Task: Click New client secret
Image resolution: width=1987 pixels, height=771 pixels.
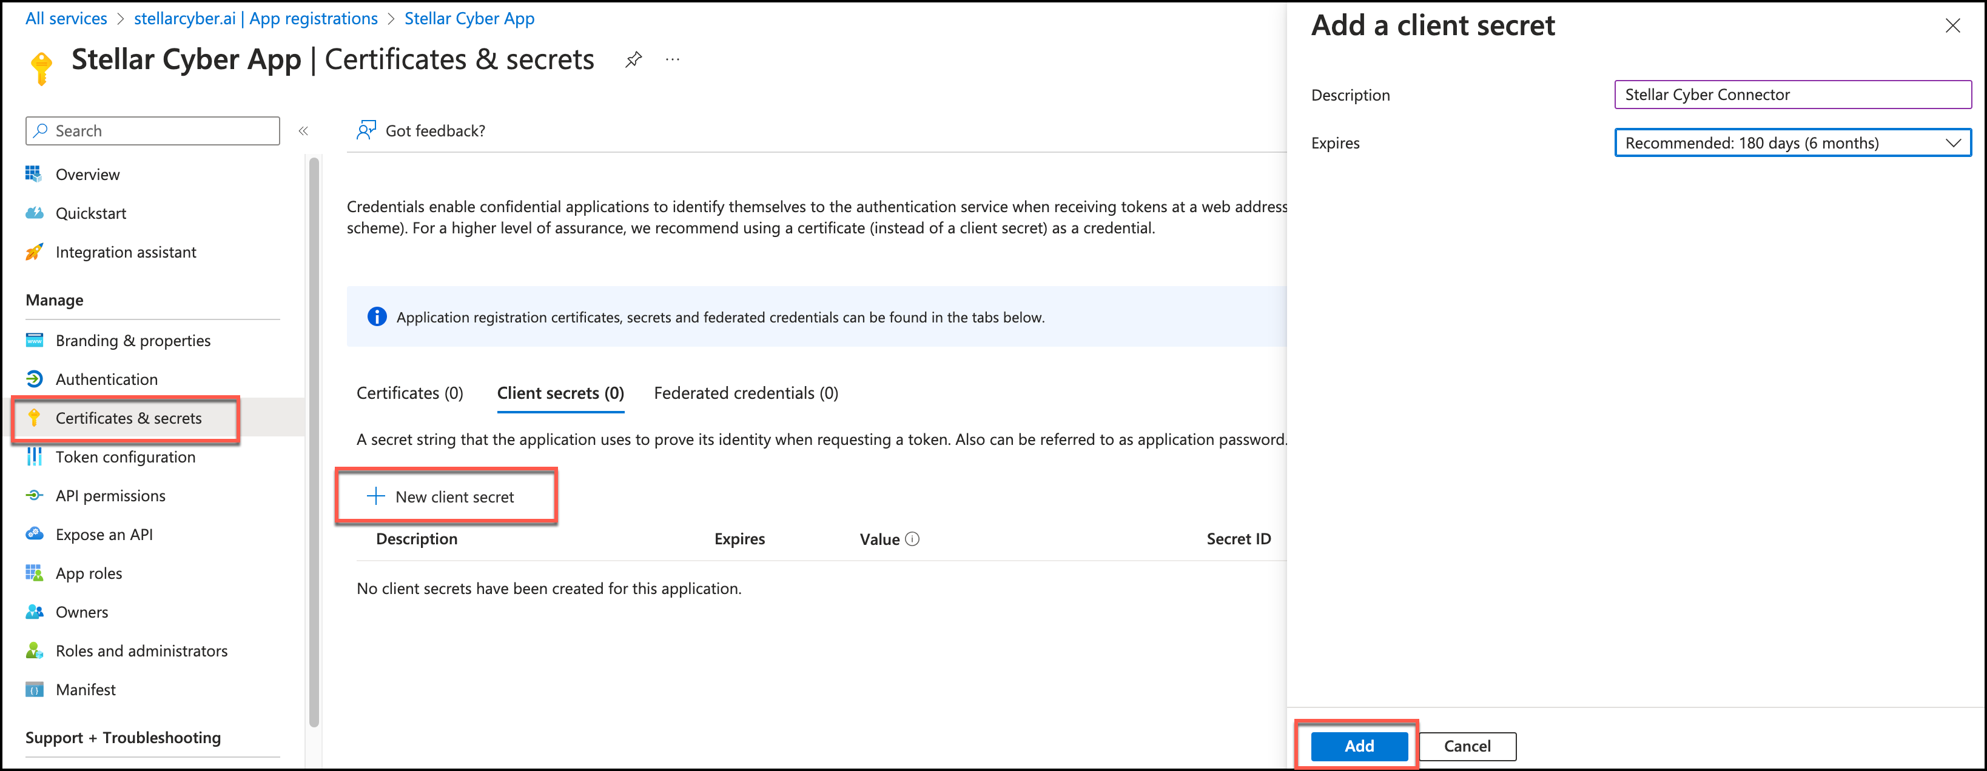Action: pyautogui.click(x=445, y=496)
